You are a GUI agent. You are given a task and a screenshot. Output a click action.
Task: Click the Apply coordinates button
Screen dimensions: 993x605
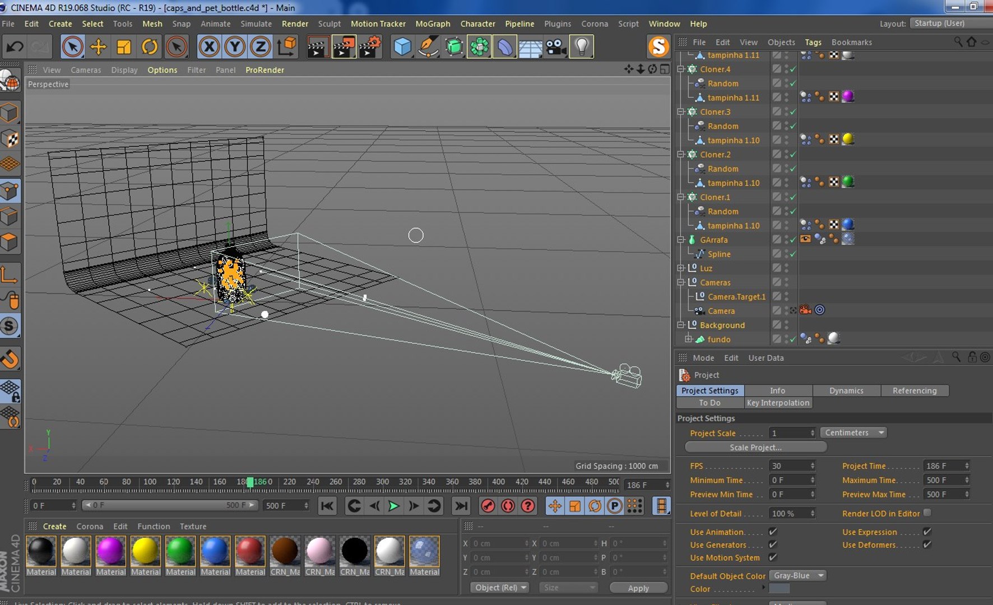coord(638,588)
